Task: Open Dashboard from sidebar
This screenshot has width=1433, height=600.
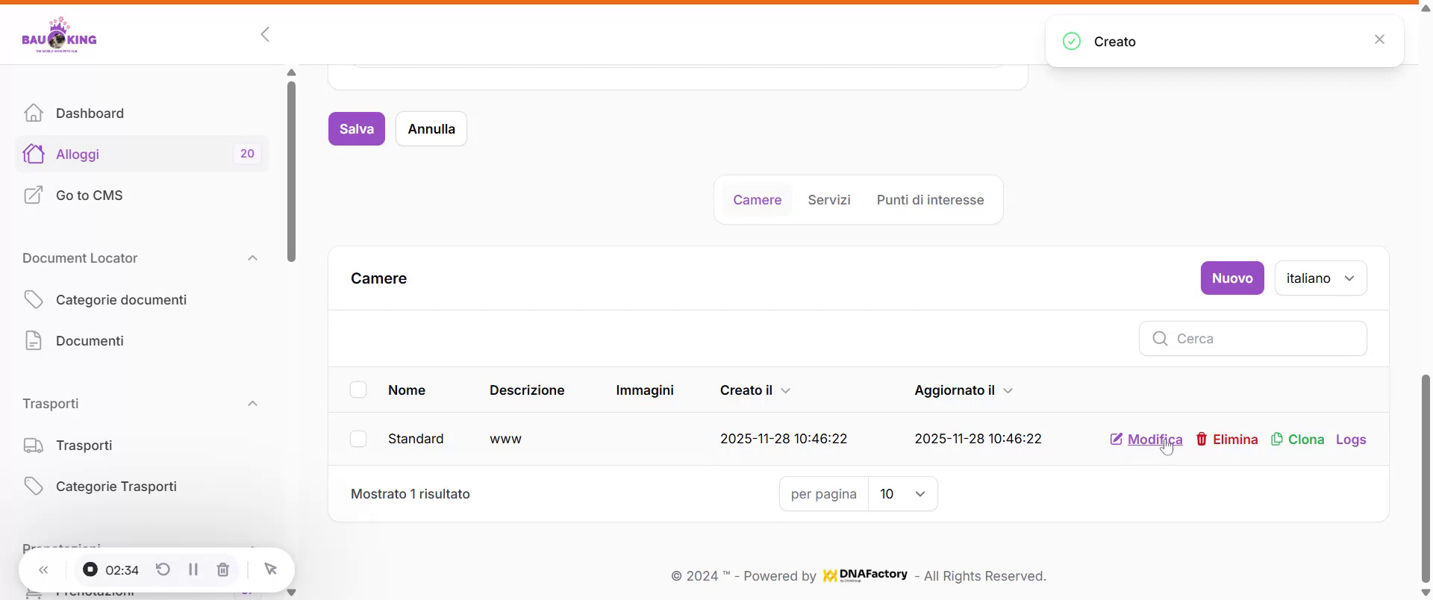Action: click(x=142, y=113)
